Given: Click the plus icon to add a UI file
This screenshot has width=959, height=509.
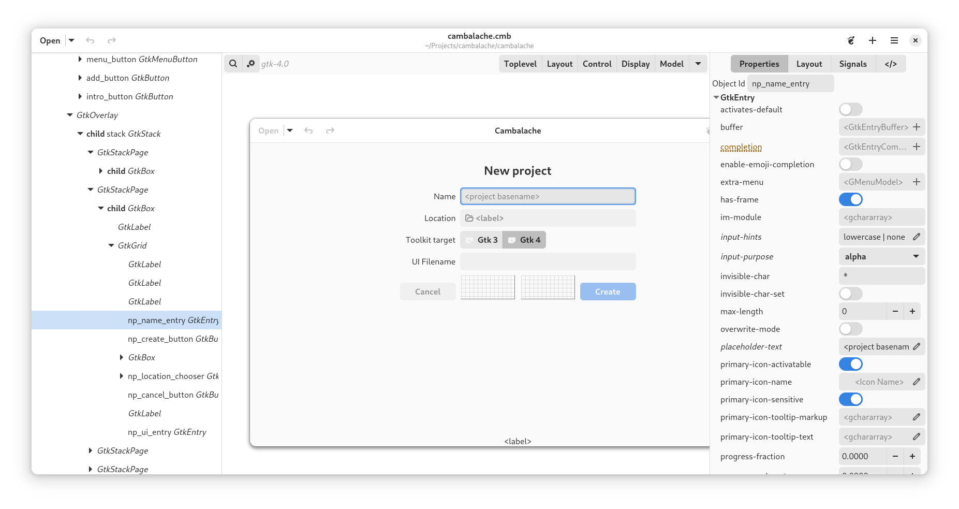Looking at the screenshot, I should coord(873,40).
